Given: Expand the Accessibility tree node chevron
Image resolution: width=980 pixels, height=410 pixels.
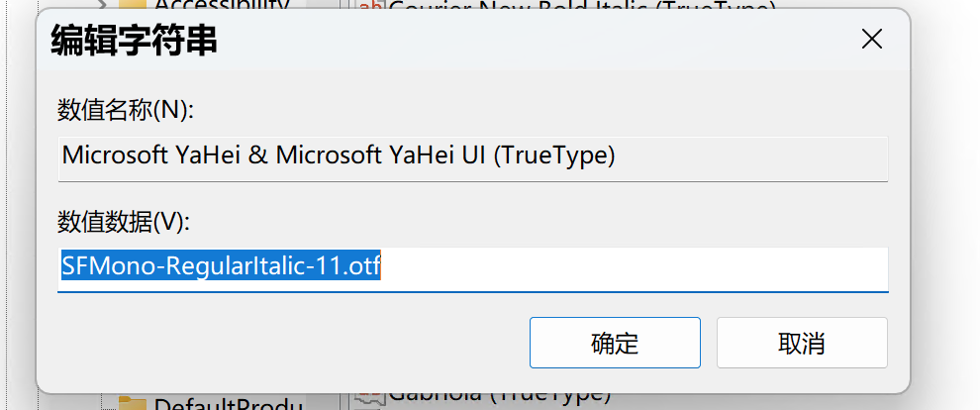Looking at the screenshot, I should click(103, 4).
